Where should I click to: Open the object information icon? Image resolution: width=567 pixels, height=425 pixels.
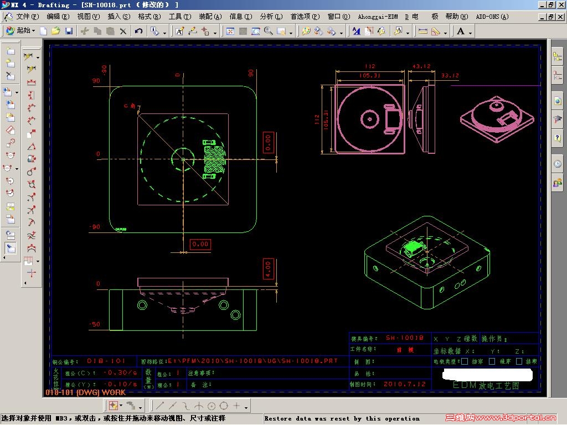[x=155, y=31]
